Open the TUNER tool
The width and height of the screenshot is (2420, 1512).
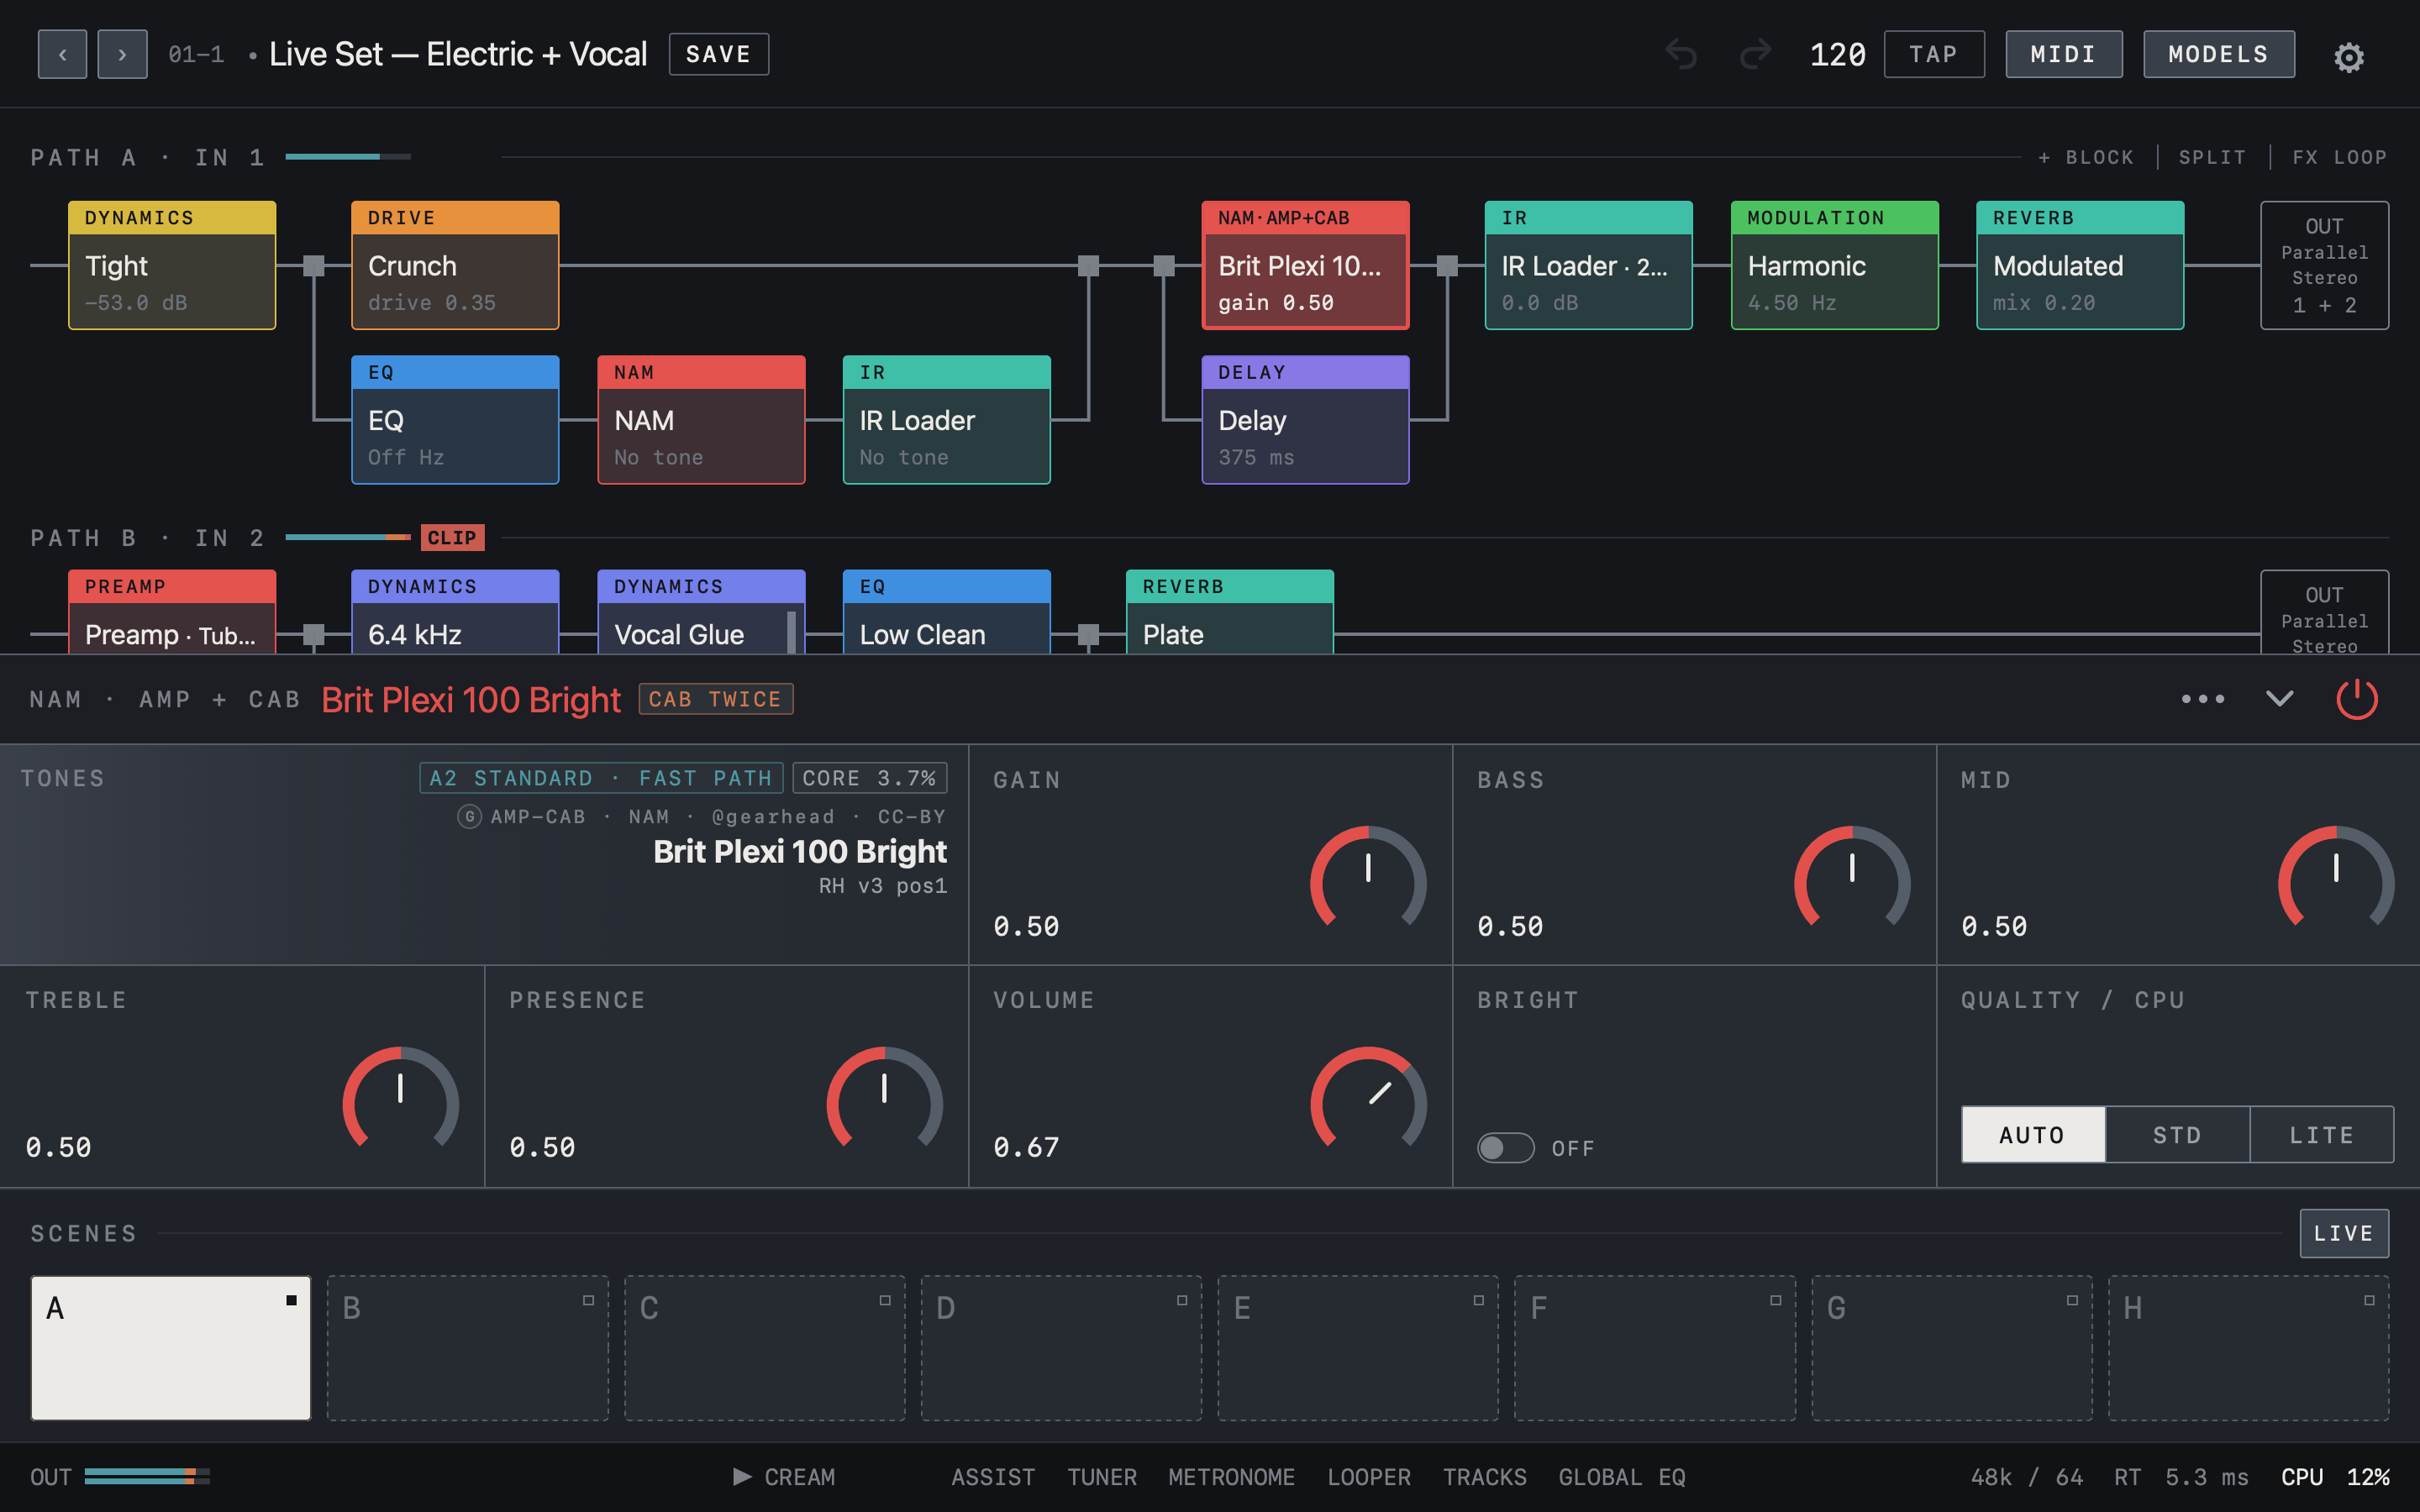(x=1102, y=1477)
